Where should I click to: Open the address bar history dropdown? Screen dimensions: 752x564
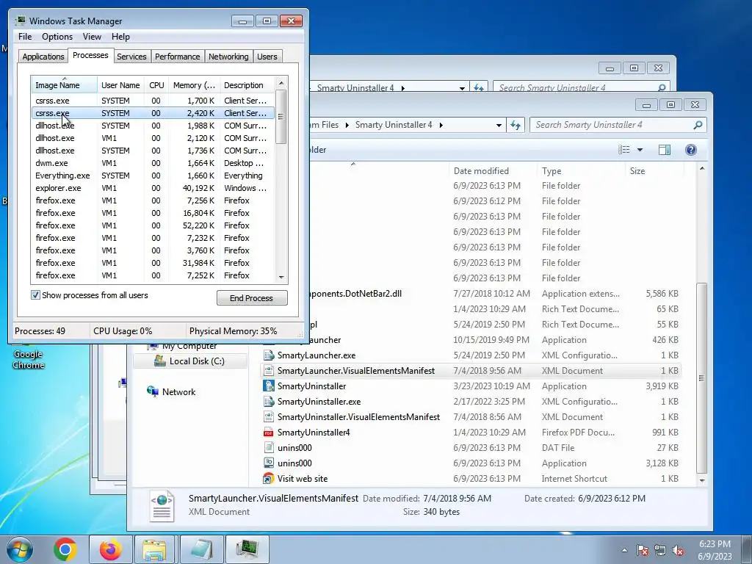point(499,125)
